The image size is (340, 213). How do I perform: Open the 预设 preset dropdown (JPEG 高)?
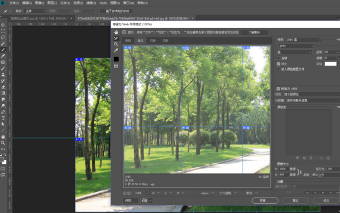304,40
